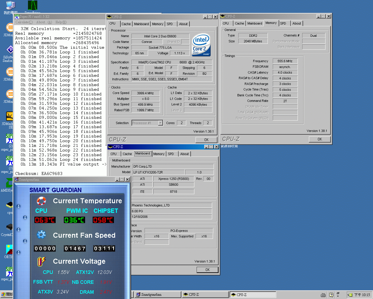Image resolution: width=373 pixels, height=299 pixels.
Task: Click the Level 2 cache 4096 KBytes field
Action: coord(198,105)
